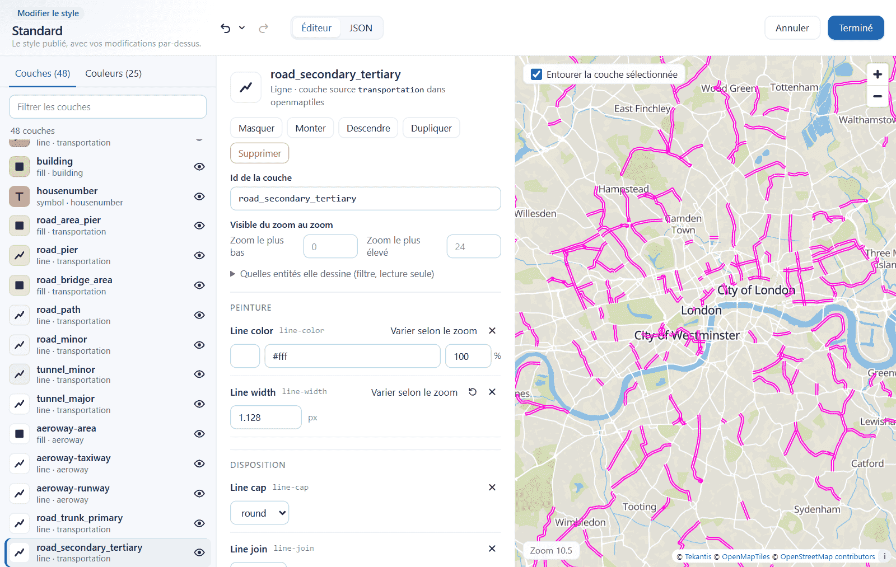This screenshot has width=896, height=567.
Task: Click 'Varier selon le zoom' for Line width
Action: tap(414, 392)
